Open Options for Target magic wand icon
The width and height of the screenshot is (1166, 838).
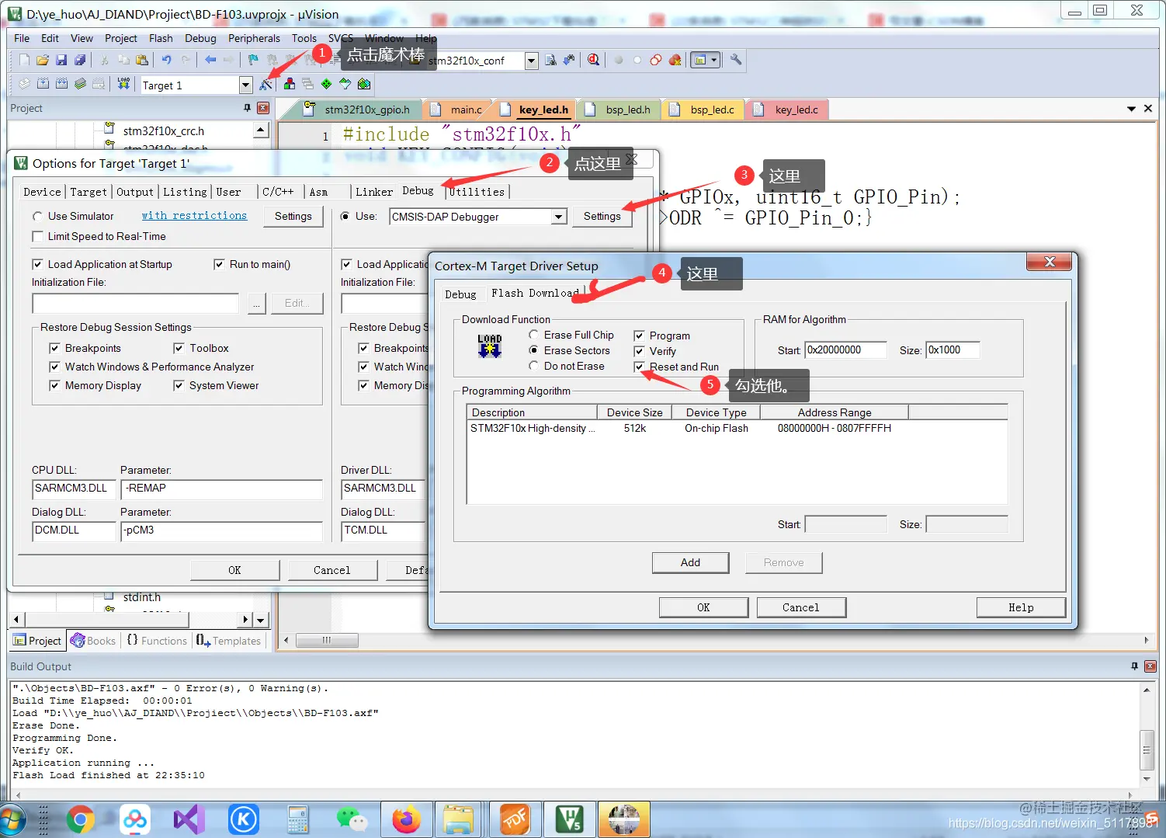pos(266,85)
